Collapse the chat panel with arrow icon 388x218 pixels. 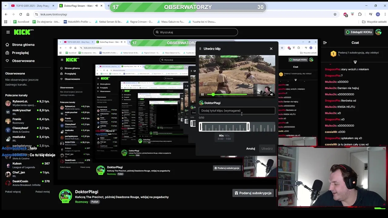click(325, 43)
